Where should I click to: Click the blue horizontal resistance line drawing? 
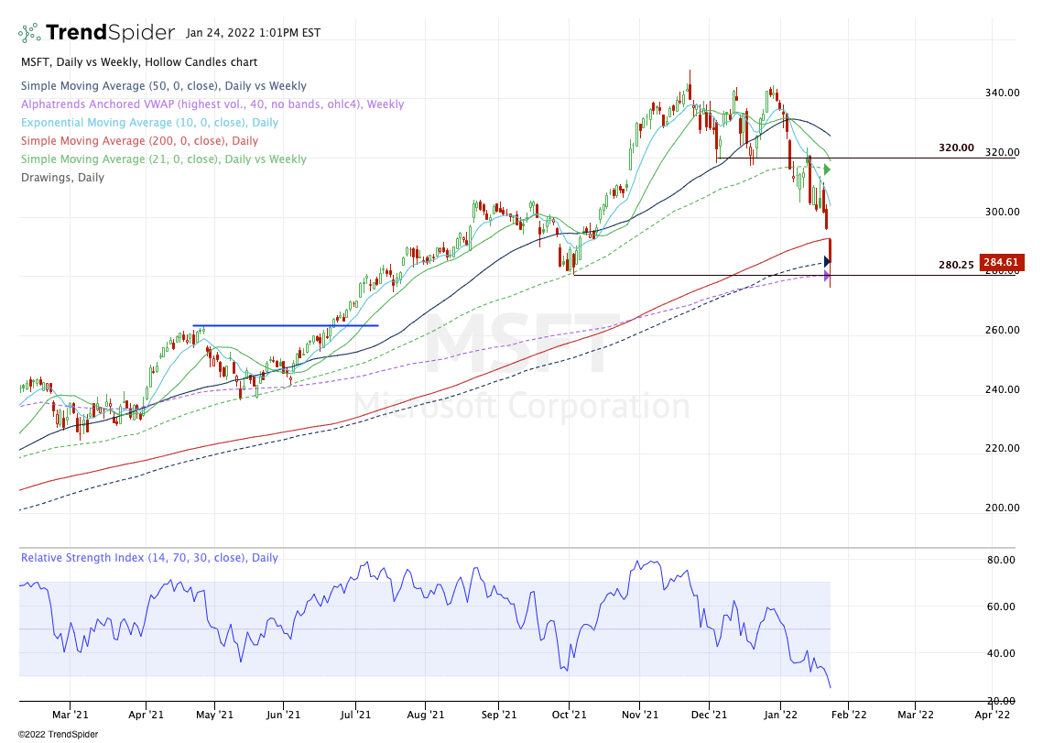pos(285,325)
